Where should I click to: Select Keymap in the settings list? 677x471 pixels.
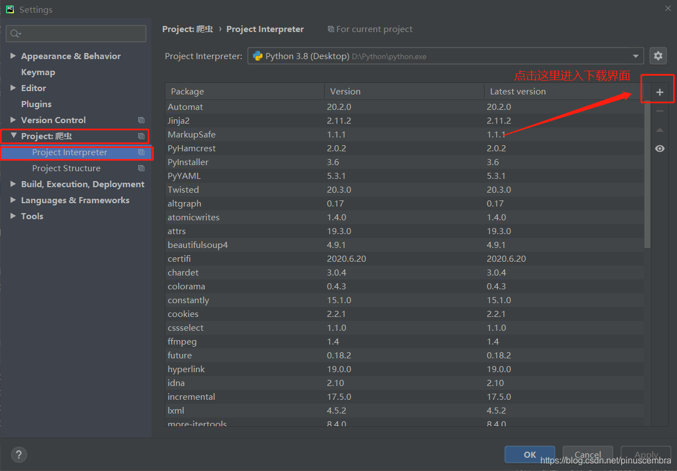tap(38, 72)
